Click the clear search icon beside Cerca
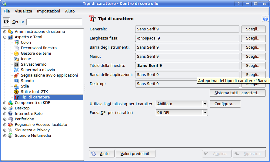 point(6,22)
